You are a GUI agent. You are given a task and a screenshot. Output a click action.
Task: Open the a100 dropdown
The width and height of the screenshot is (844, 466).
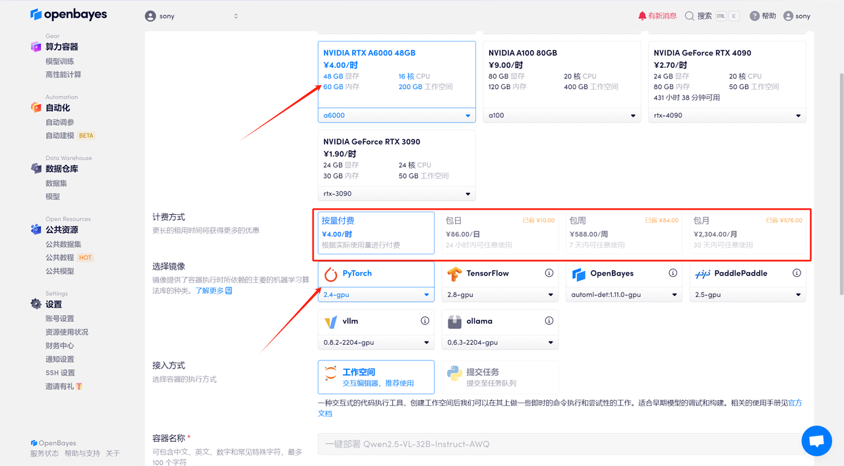[562, 115]
